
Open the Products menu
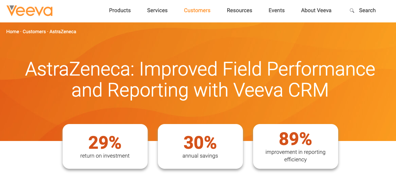tap(120, 11)
